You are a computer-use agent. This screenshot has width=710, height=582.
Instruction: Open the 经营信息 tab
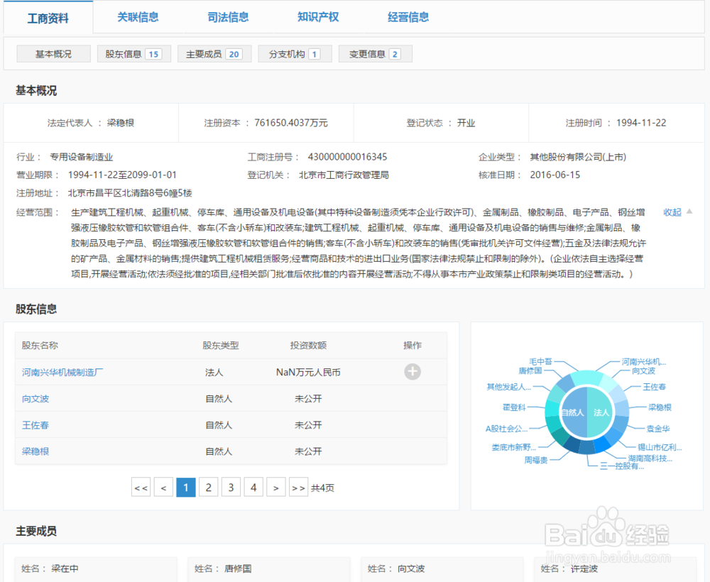tap(408, 18)
